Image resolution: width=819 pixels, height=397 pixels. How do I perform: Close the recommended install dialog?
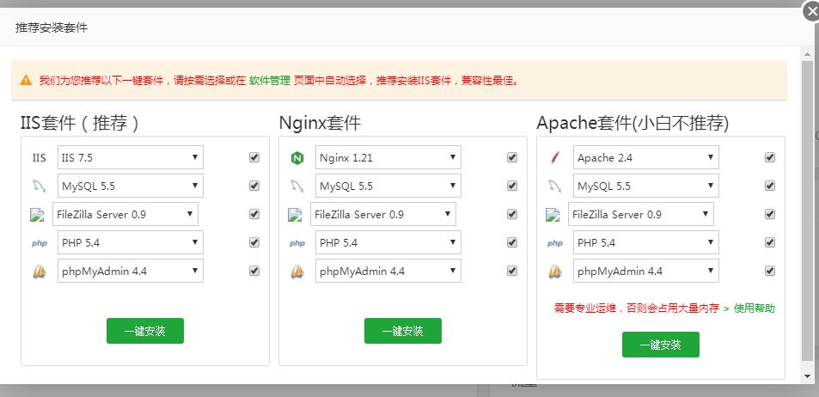tap(811, 11)
